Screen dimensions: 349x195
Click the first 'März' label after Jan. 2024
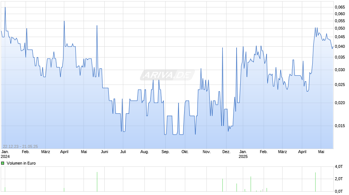46,152
